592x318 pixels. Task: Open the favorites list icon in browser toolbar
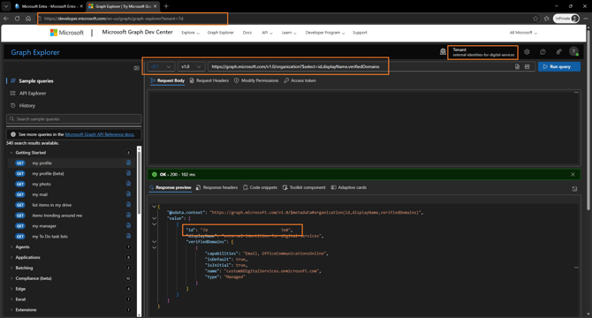coord(546,19)
